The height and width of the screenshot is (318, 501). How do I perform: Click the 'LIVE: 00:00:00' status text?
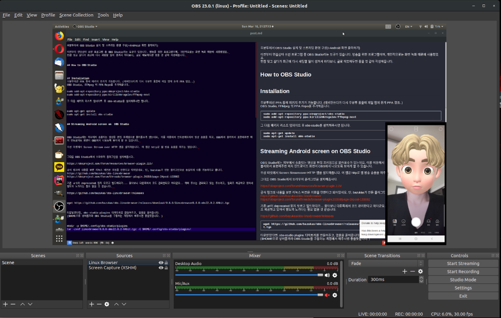click(x=373, y=314)
